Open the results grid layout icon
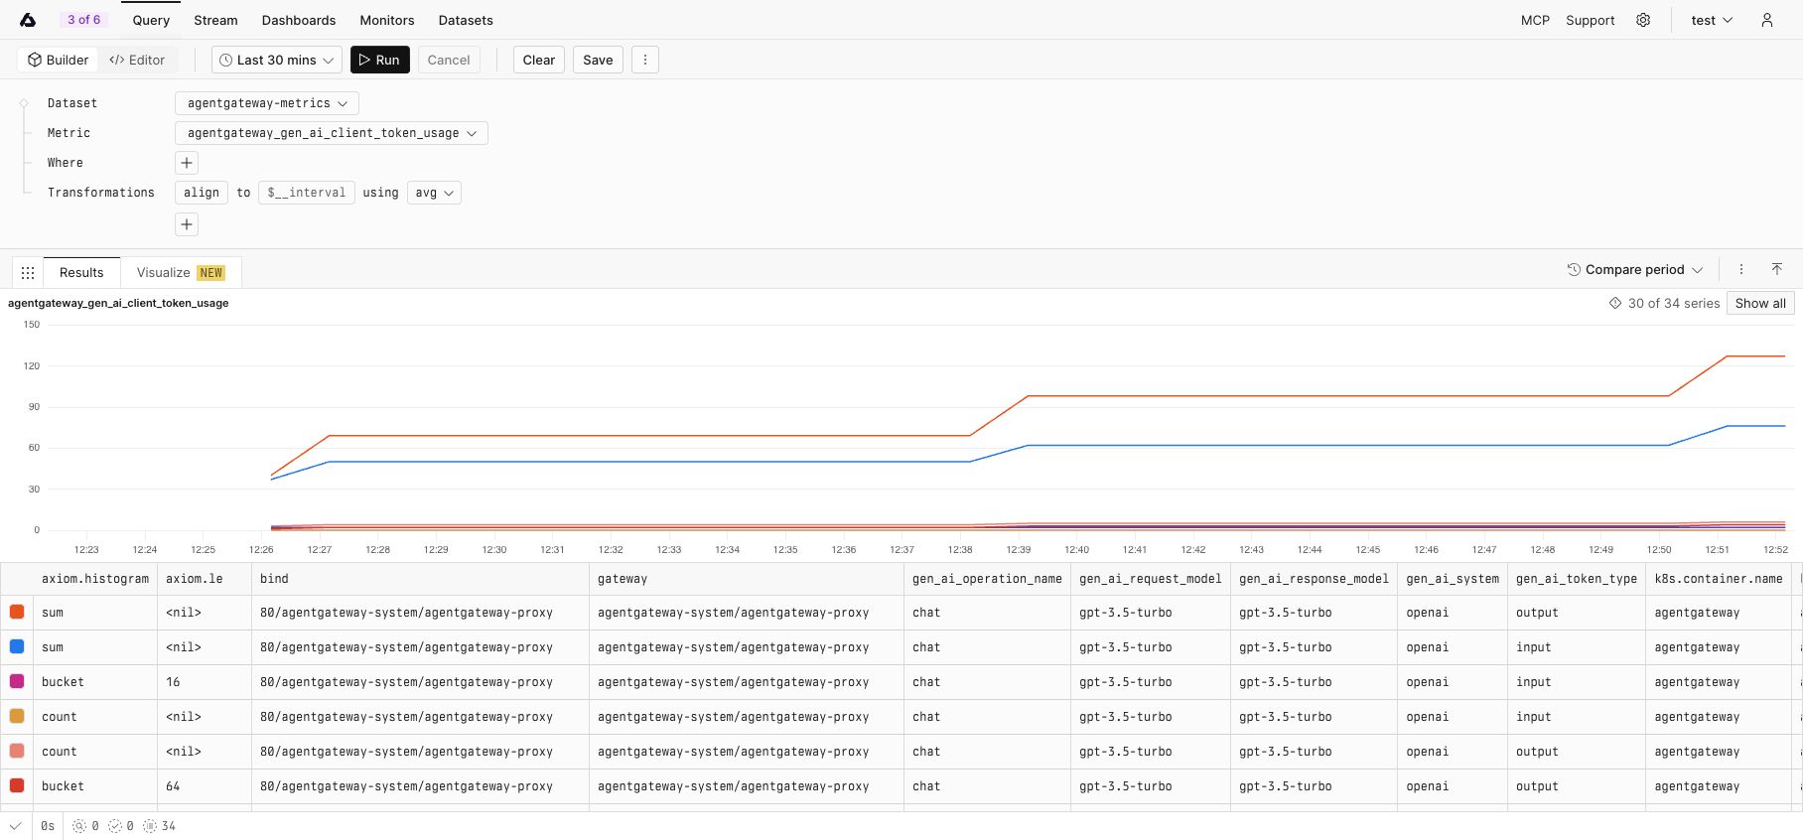Screen dimensions: 1803x840 click(28, 273)
